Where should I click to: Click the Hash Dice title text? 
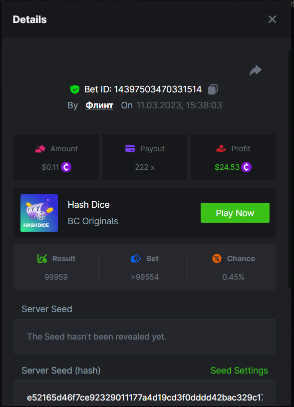pyautogui.click(x=89, y=205)
